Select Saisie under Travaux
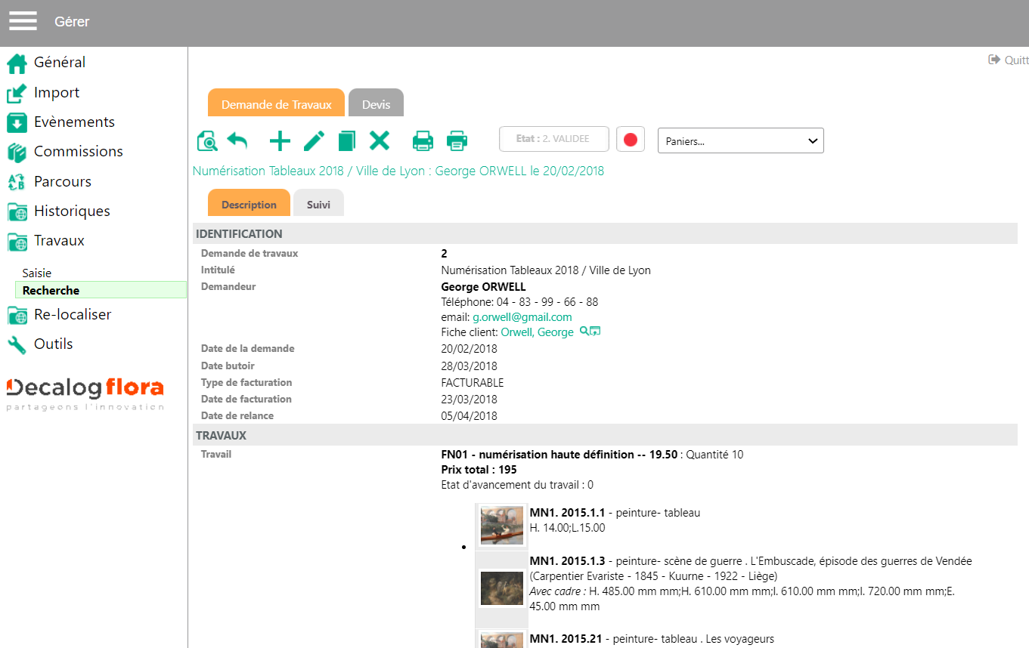This screenshot has width=1029, height=648. (37, 273)
